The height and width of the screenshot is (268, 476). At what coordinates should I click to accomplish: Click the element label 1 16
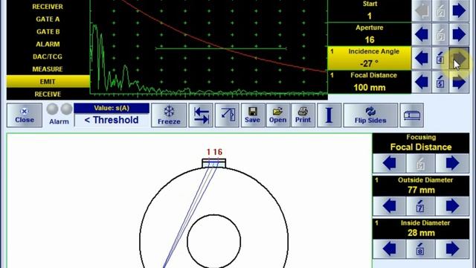[x=214, y=152]
